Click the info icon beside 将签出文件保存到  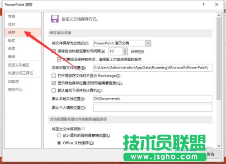click(x=84, y=128)
